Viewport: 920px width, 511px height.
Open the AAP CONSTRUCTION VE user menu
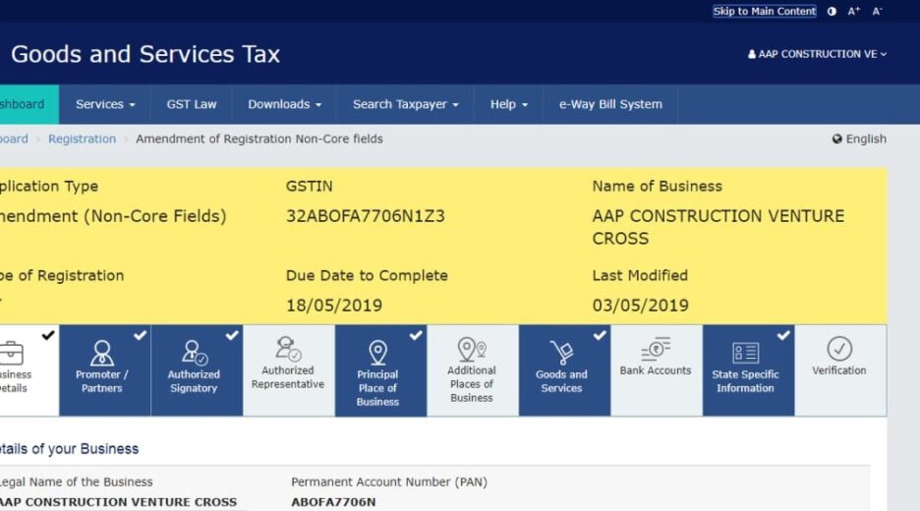[x=817, y=54]
